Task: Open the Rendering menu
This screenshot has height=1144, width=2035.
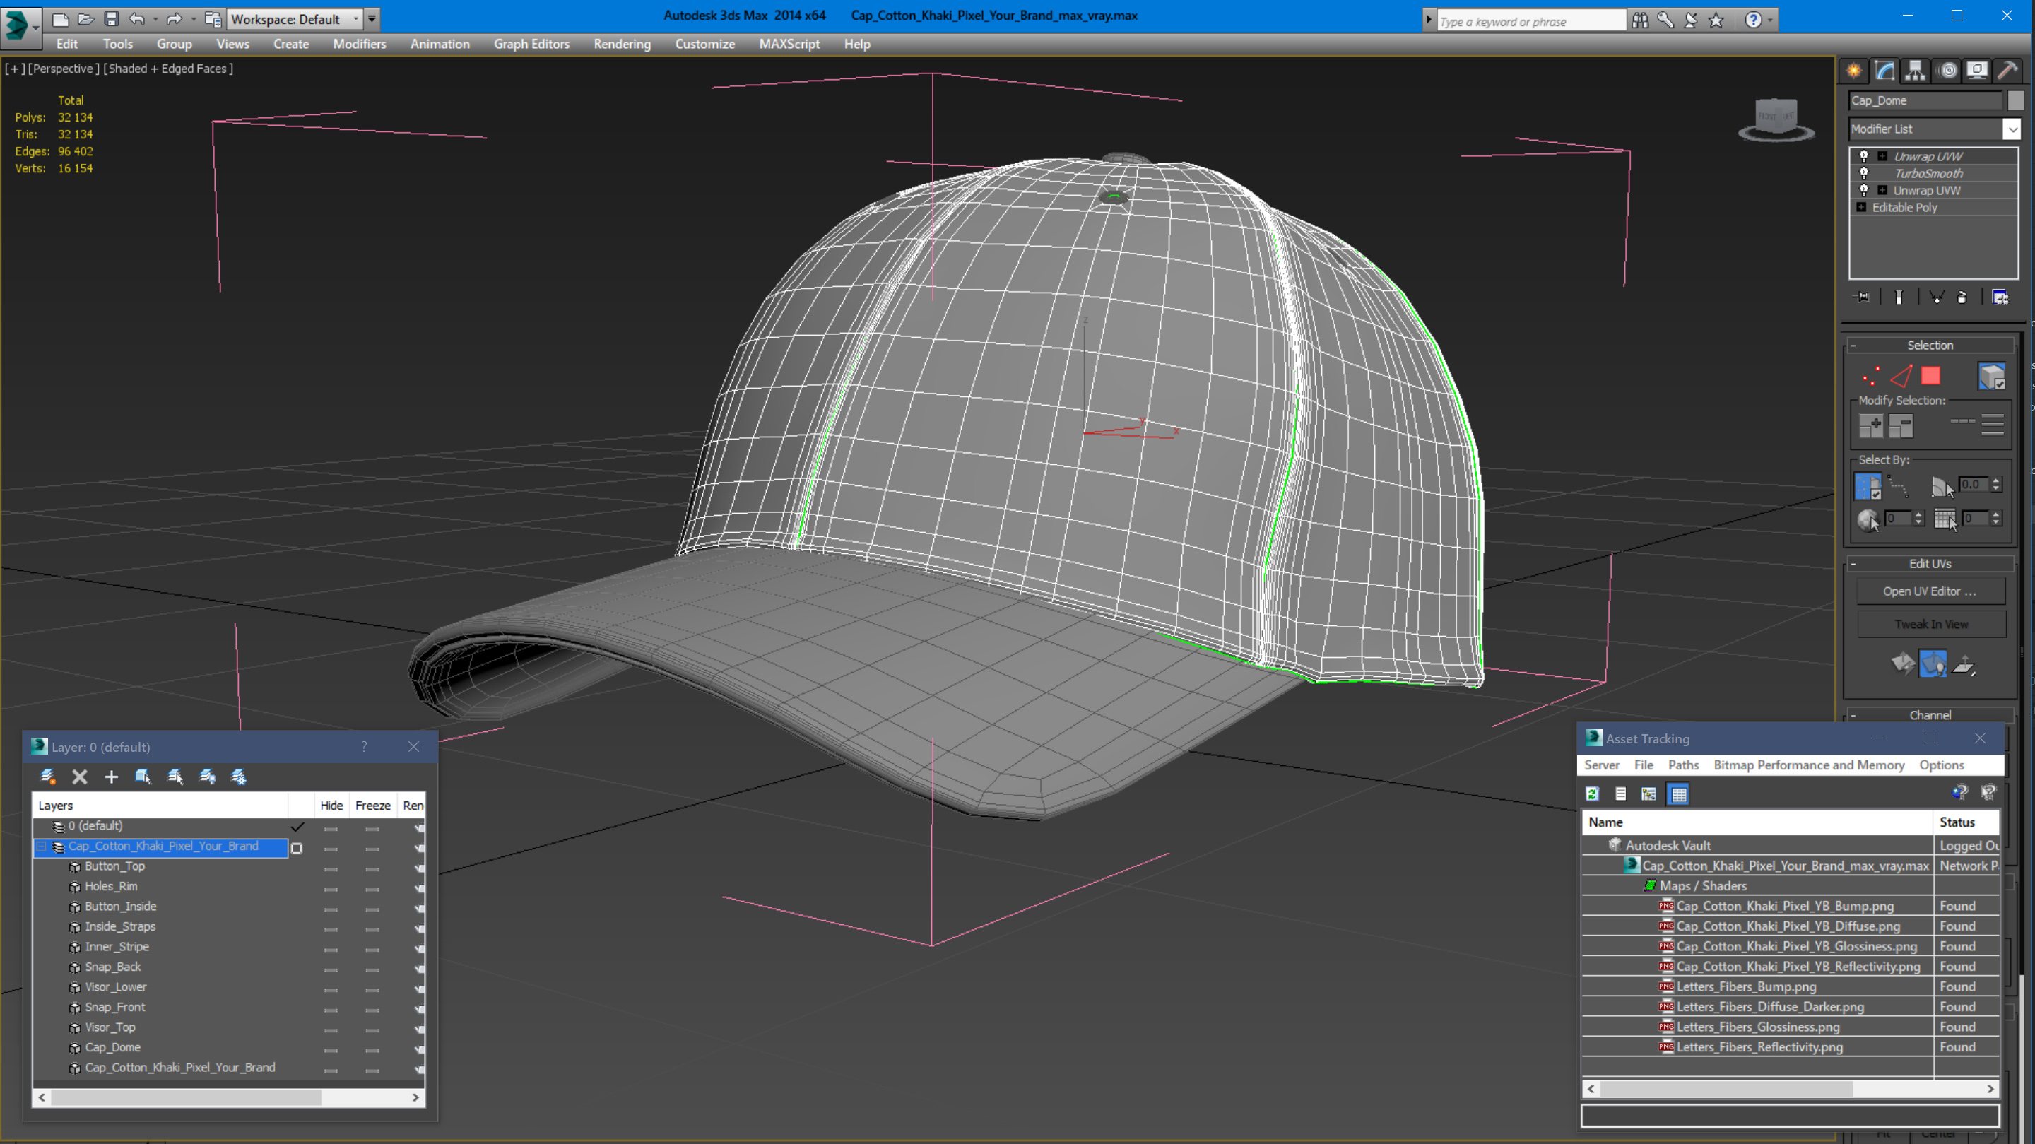Action: [x=622, y=45]
